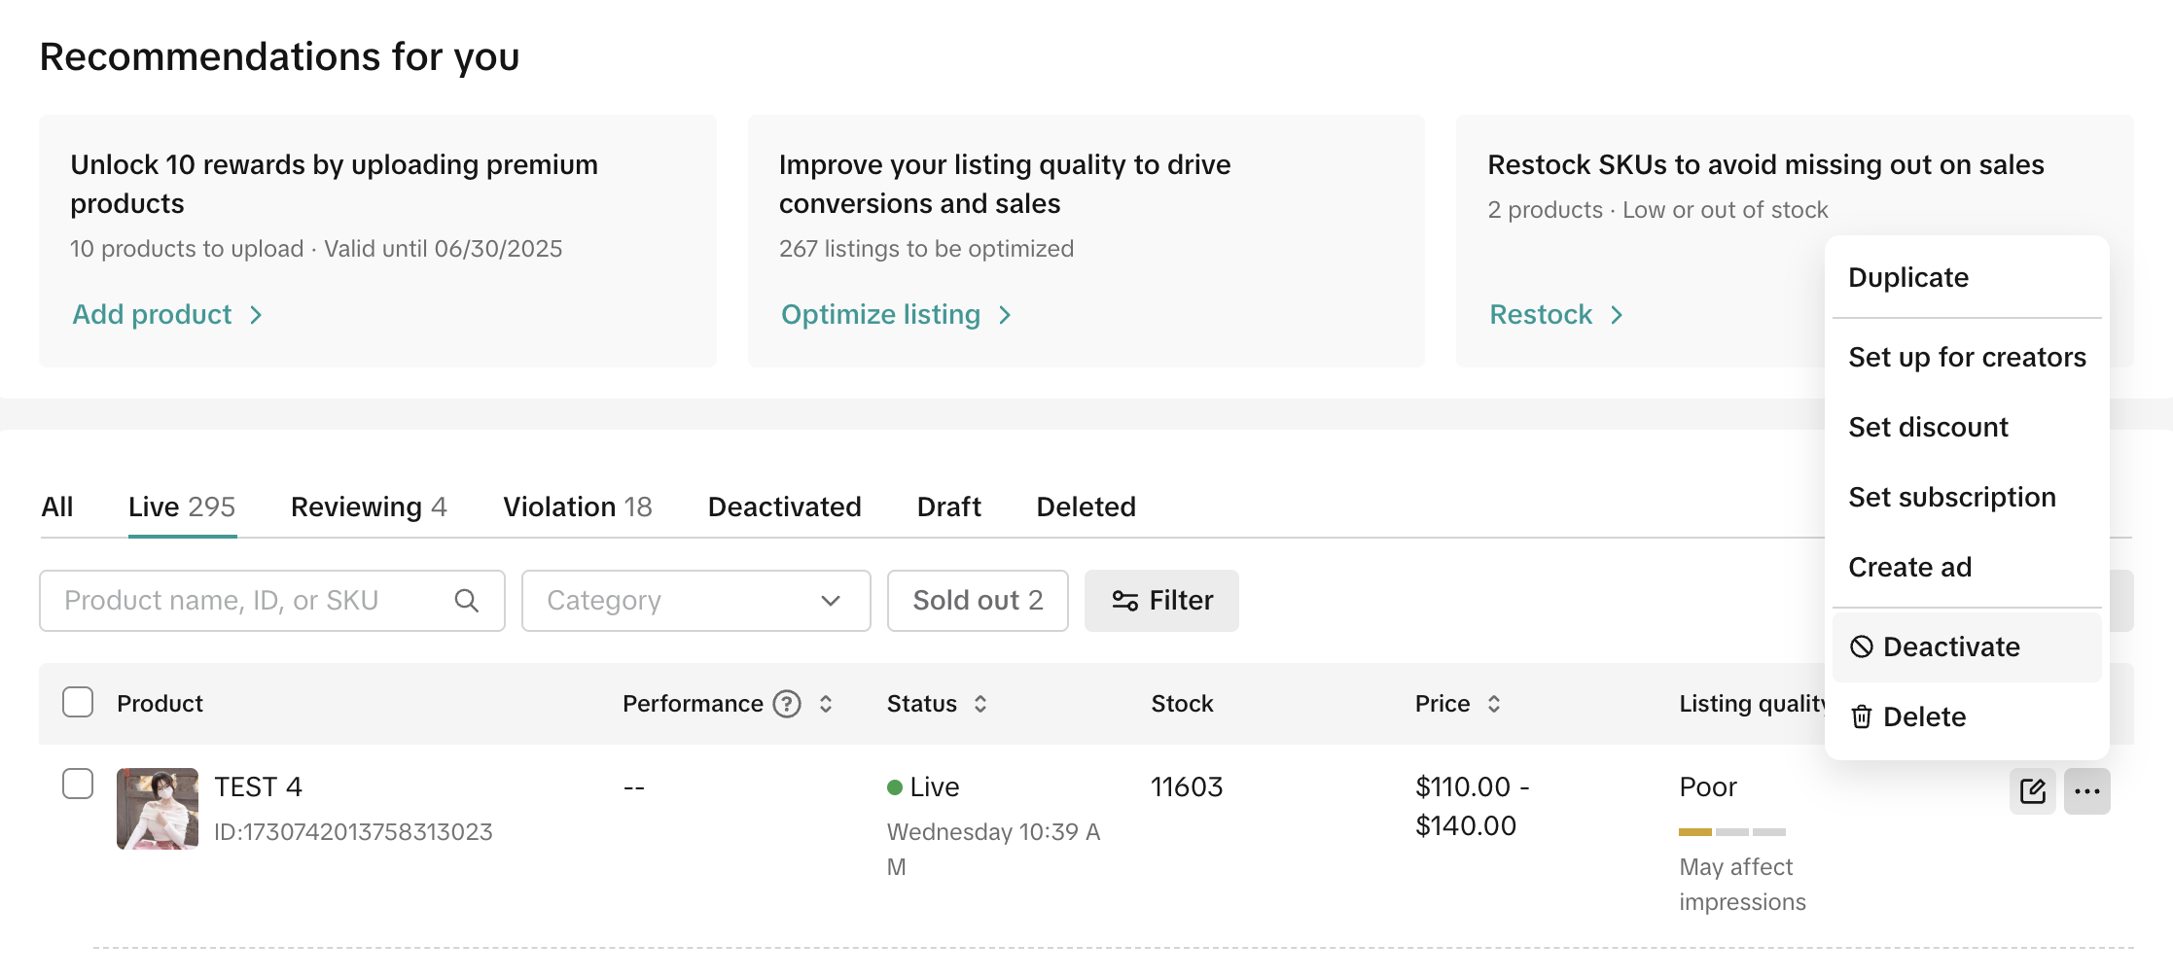Sort by Performance using sort arrows
Screen dimensions: 2173x978
pos(826,704)
